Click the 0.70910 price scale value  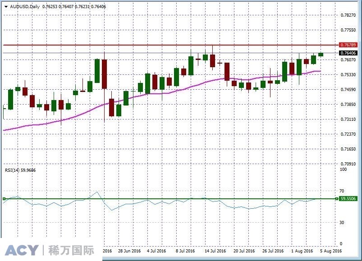348,164
